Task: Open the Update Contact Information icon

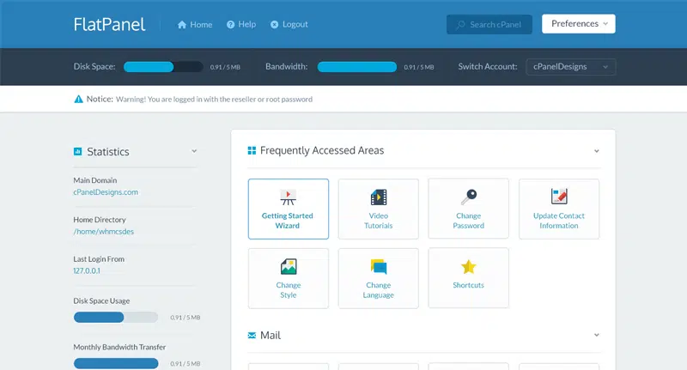Action: coord(559,197)
